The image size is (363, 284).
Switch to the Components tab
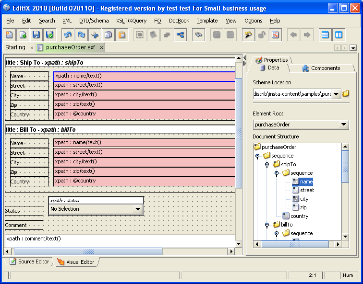tap(322, 68)
